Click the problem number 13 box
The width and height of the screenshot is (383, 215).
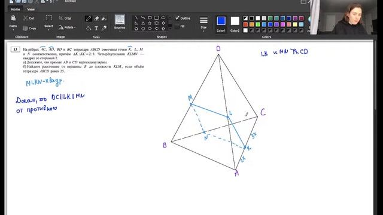15,50
